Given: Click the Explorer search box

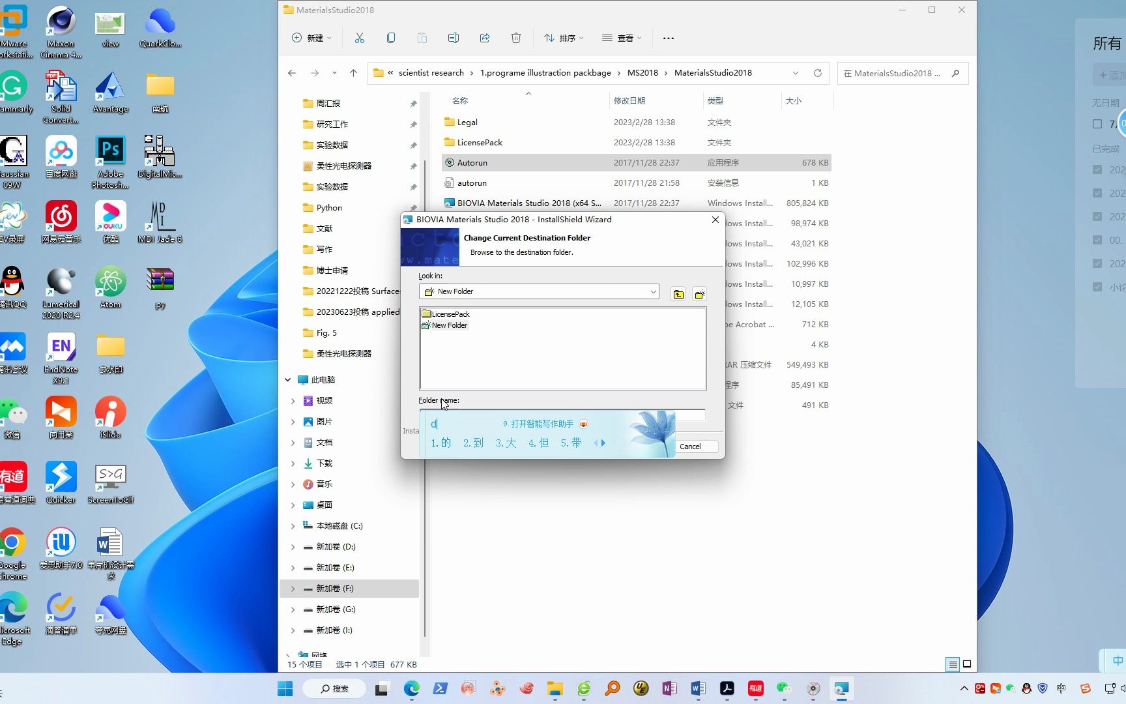Looking at the screenshot, I should [902, 73].
